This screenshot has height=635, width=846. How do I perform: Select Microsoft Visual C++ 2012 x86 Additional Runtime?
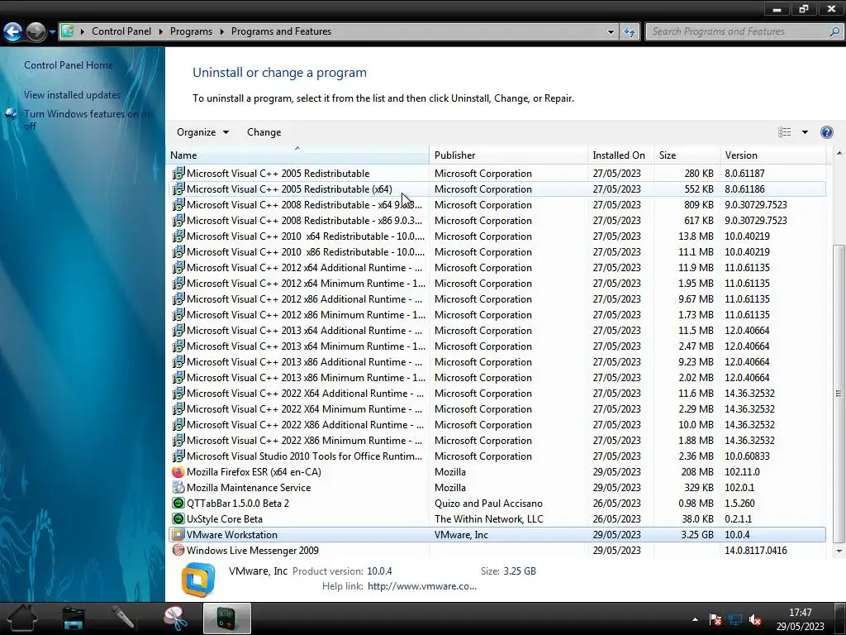(305, 299)
